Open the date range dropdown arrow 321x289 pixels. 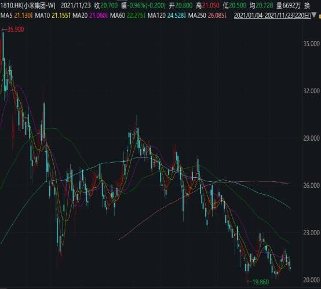(x=314, y=16)
